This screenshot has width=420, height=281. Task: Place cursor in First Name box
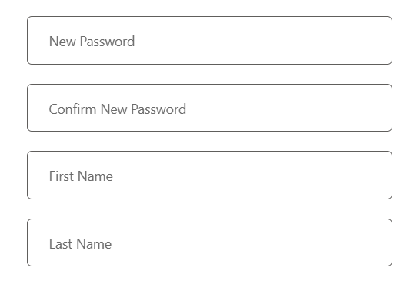pyautogui.click(x=209, y=175)
